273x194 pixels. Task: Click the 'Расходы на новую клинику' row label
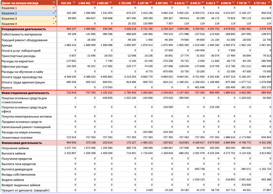(x=21, y=132)
